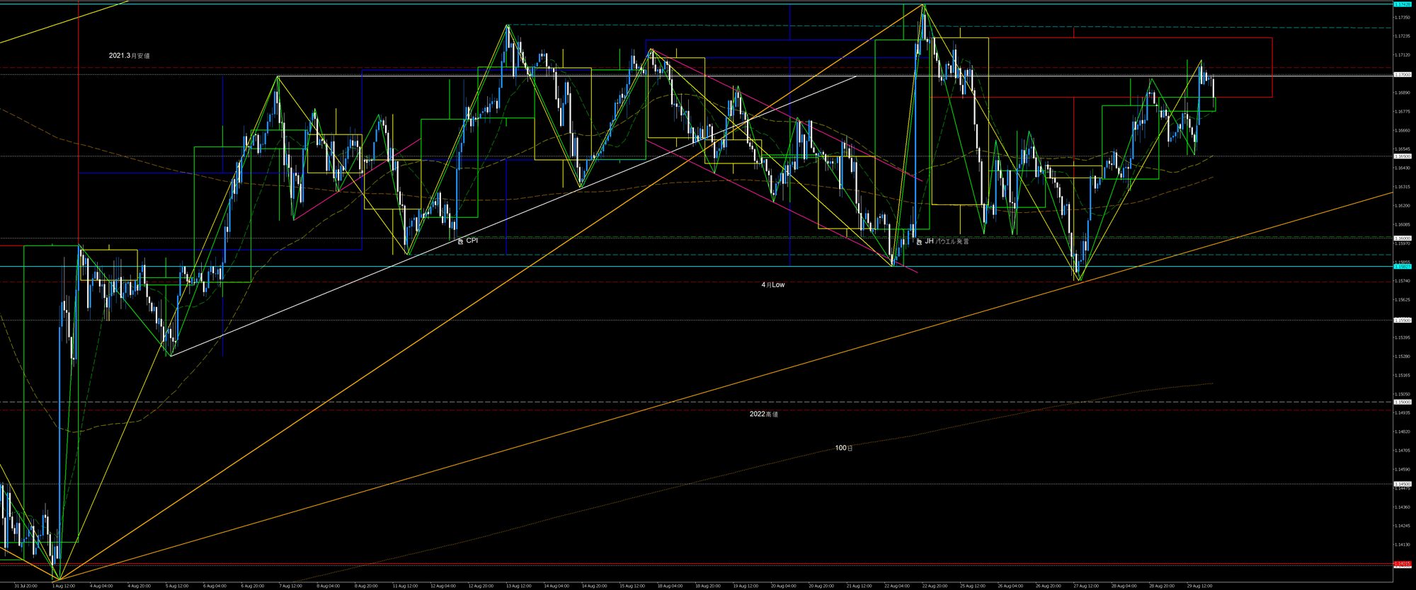This screenshot has width=1416, height=590.
Task: Select the 2022高値 chart label
Action: 763,414
